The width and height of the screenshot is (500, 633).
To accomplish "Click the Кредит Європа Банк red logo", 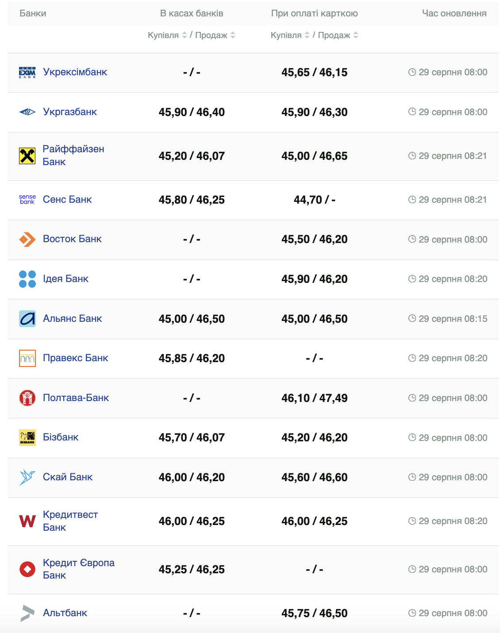I will coord(27,569).
